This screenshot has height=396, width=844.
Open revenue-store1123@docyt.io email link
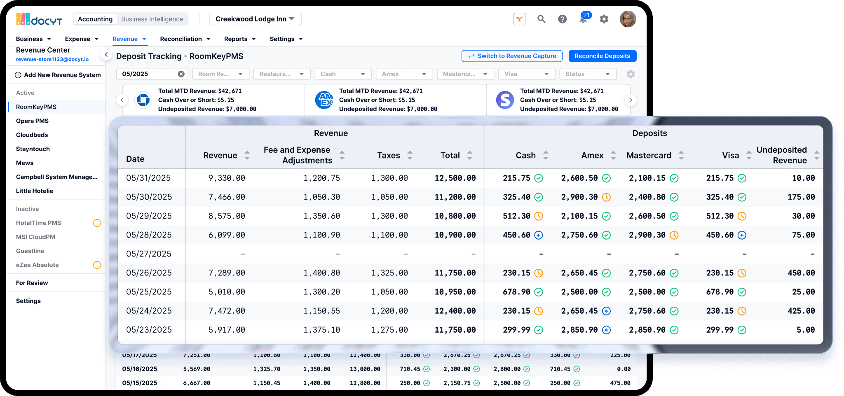click(52, 59)
